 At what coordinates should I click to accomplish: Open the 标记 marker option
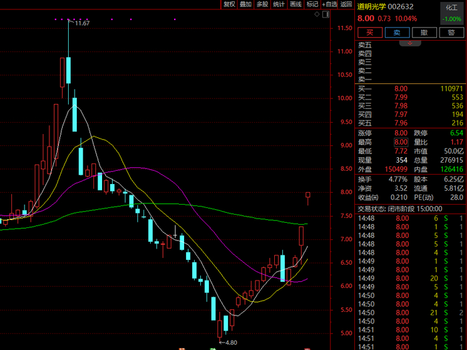point(312,4)
